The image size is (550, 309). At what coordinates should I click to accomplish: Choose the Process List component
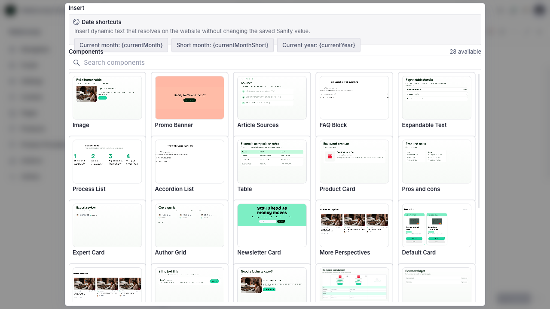click(x=107, y=168)
